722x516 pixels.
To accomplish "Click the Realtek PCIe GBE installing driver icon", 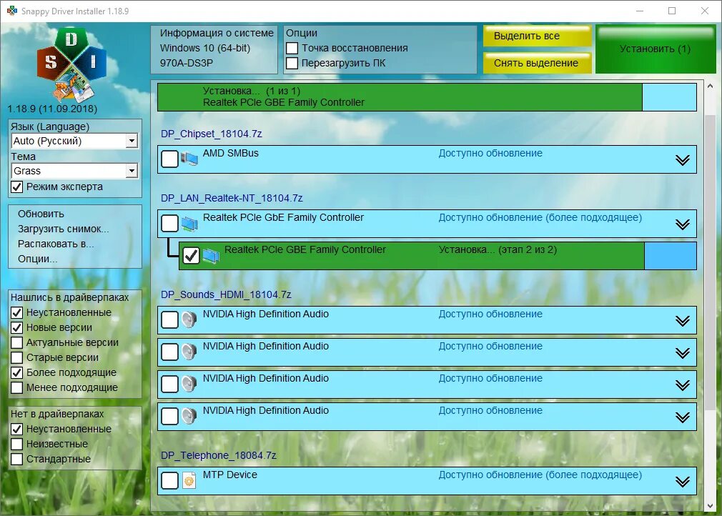I will 211,256.
